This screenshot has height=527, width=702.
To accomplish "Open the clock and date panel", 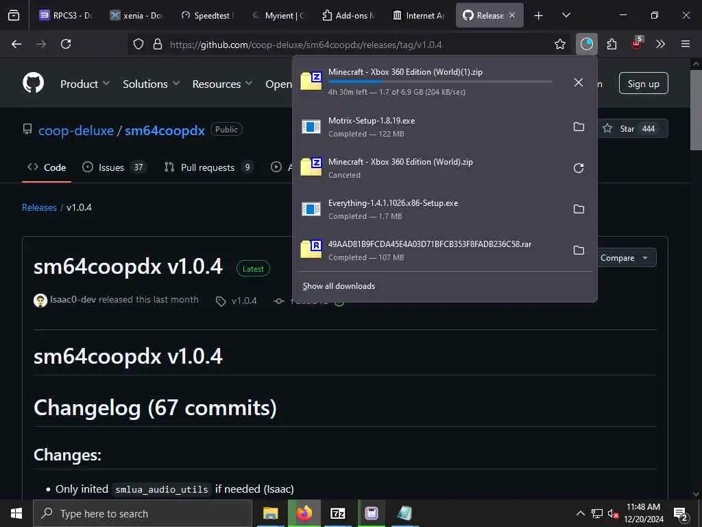I will 643,513.
